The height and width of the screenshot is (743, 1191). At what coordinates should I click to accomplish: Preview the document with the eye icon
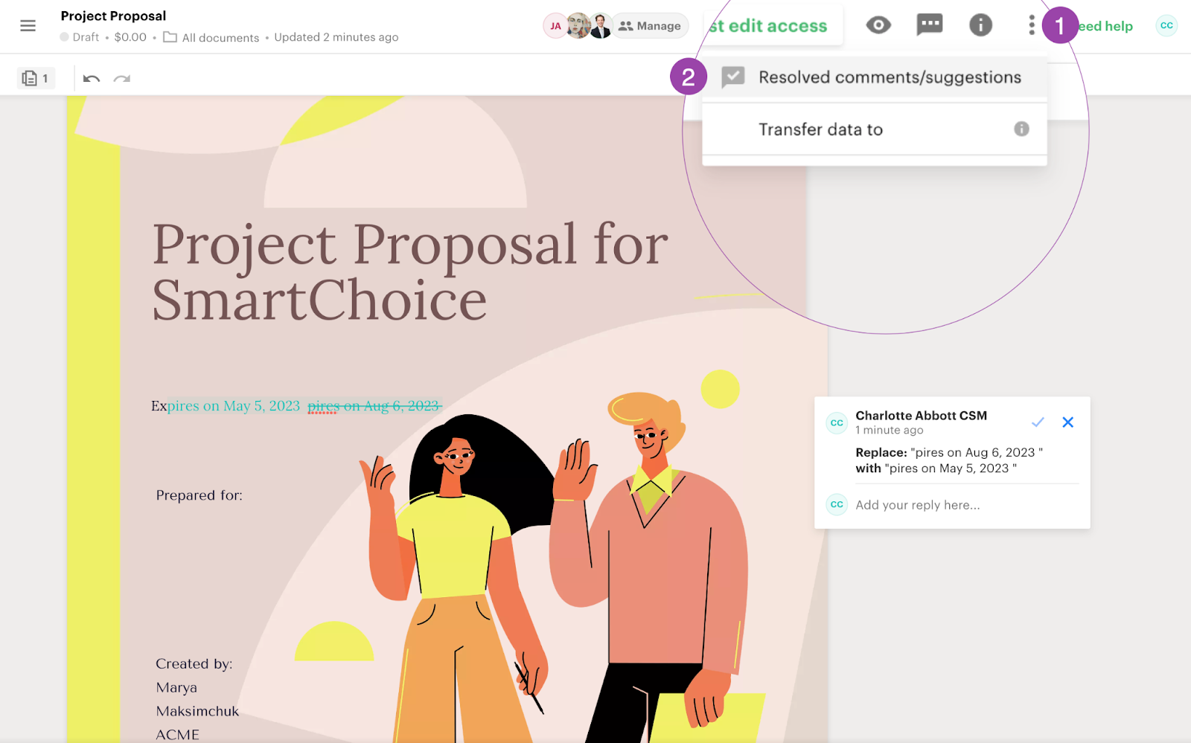click(878, 25)
